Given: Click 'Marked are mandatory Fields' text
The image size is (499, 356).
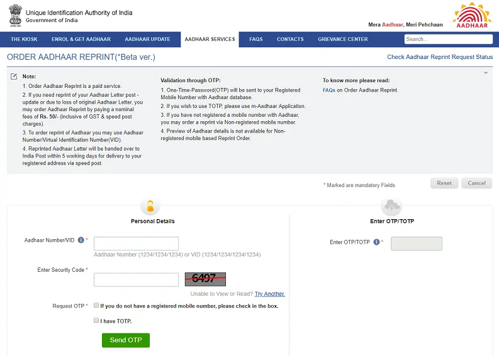Looking at the screenshot, I should click(361, 185).
